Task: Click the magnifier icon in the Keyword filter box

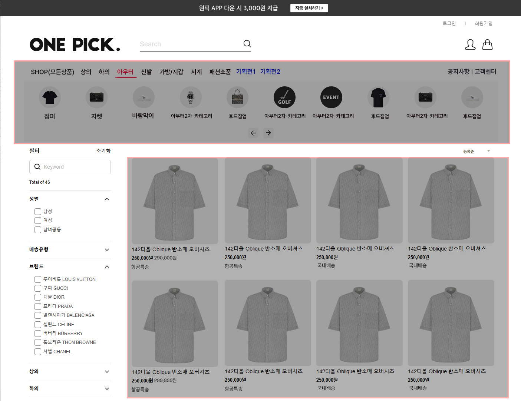Action: tap(37, 167)
